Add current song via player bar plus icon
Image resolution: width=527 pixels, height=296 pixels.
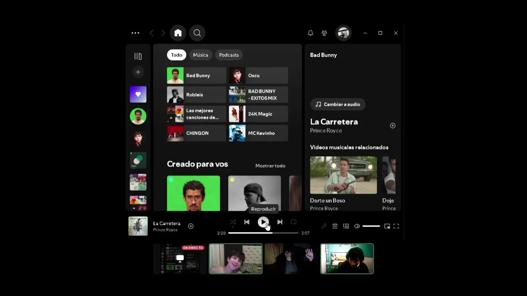(191, 226)
